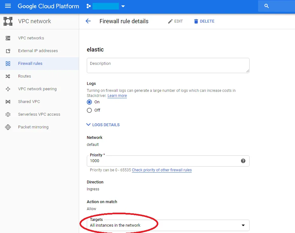The width and height of the screenshot is (295, 233).
Task: Open the hamburger navigation menu
Action: (x=8, y=6)
